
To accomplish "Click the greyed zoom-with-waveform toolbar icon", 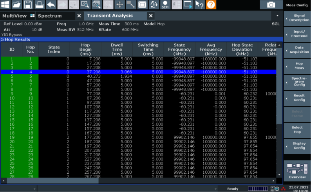I will coord(74,5).
